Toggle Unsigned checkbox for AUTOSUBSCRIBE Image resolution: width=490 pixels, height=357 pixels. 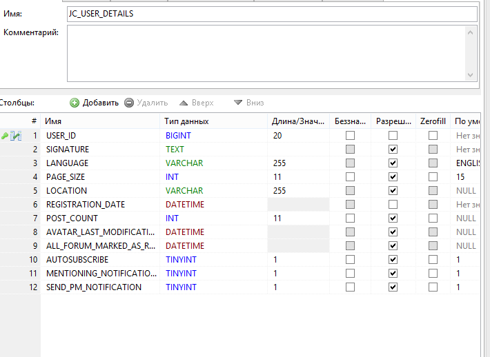point(350,260)
